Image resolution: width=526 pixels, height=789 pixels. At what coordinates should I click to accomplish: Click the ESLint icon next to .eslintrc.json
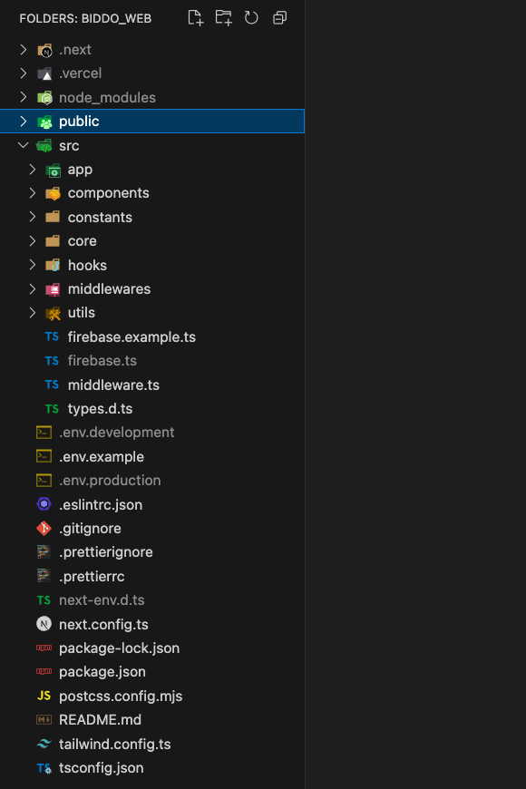click(x=44, y=504)
